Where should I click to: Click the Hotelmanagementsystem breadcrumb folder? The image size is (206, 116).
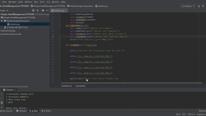[x=80, y=6]
